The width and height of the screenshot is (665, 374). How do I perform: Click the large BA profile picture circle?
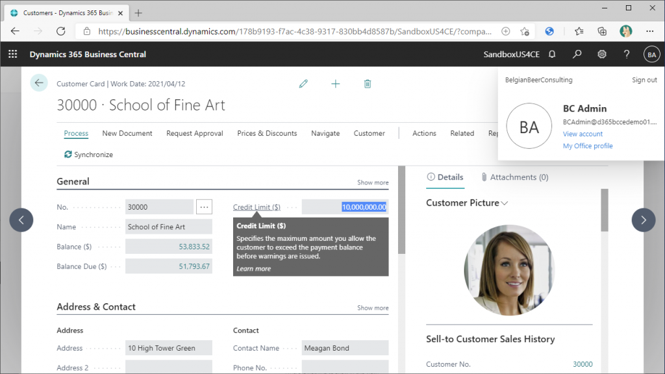tap(529, 126)
